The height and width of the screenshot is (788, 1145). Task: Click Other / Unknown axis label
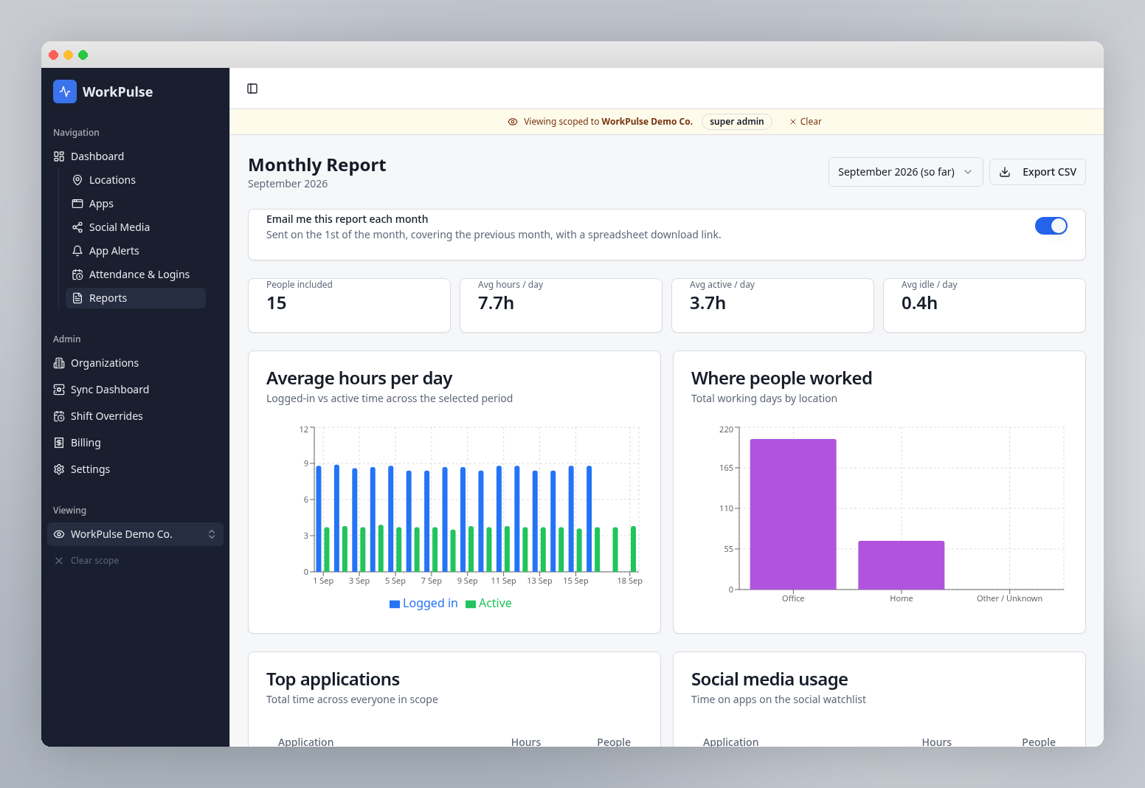pos(1009,598)
